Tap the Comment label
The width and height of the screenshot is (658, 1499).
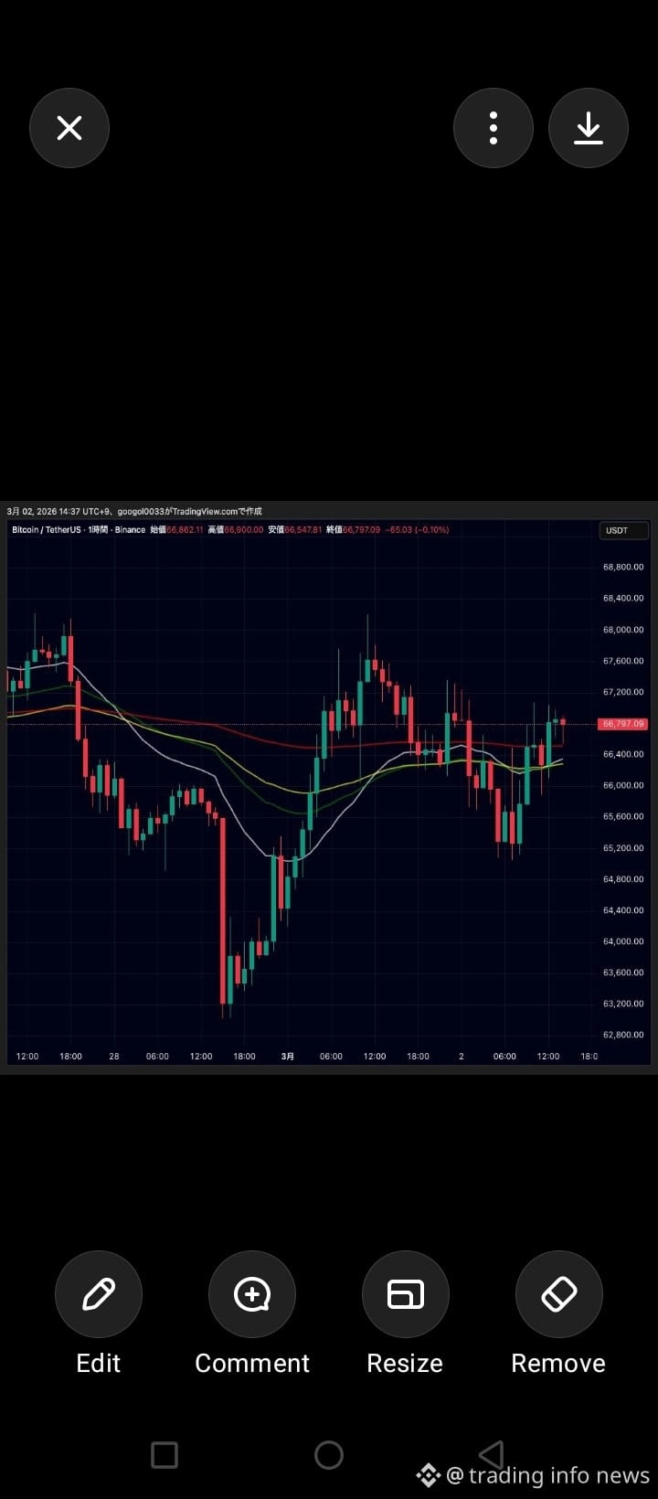(x=252, y=1363)
